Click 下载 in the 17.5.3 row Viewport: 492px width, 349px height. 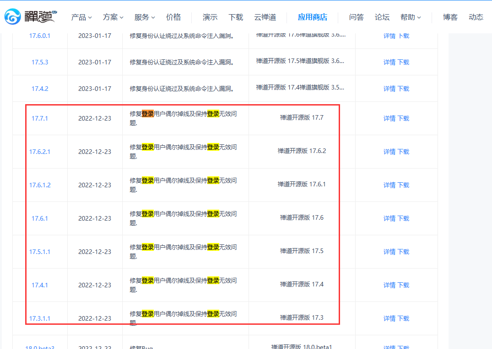point(404,62)
